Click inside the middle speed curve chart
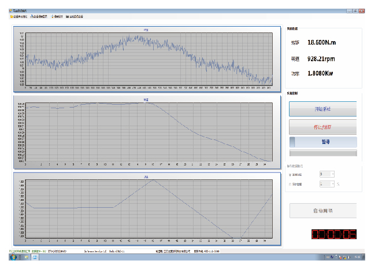 coord(149,132)
